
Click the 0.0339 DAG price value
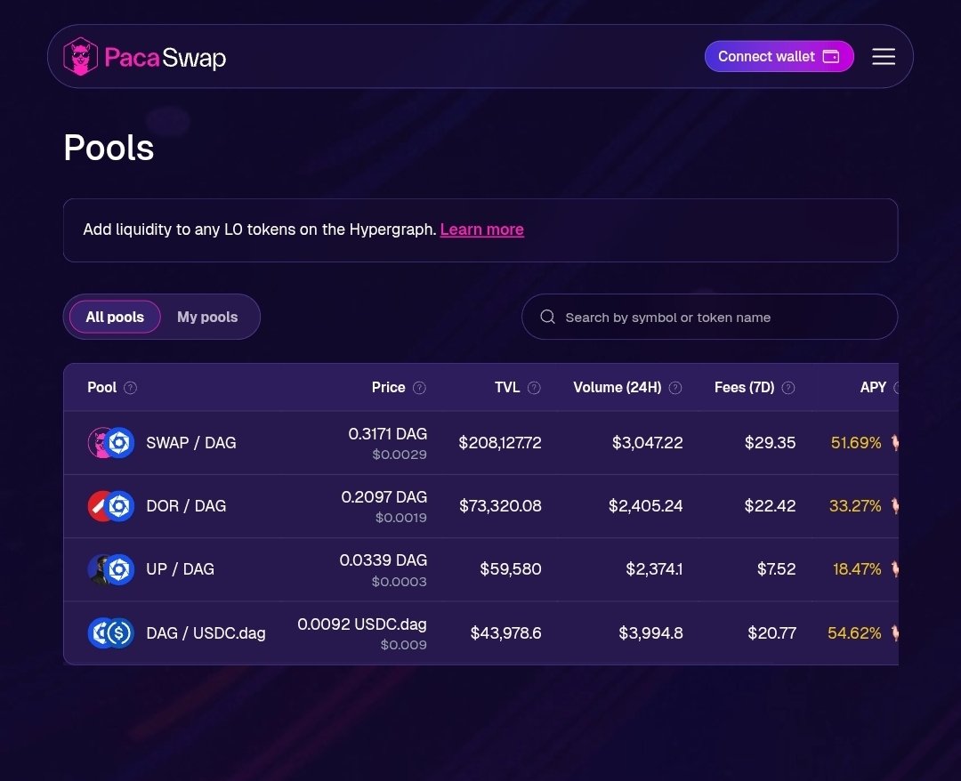383,560
